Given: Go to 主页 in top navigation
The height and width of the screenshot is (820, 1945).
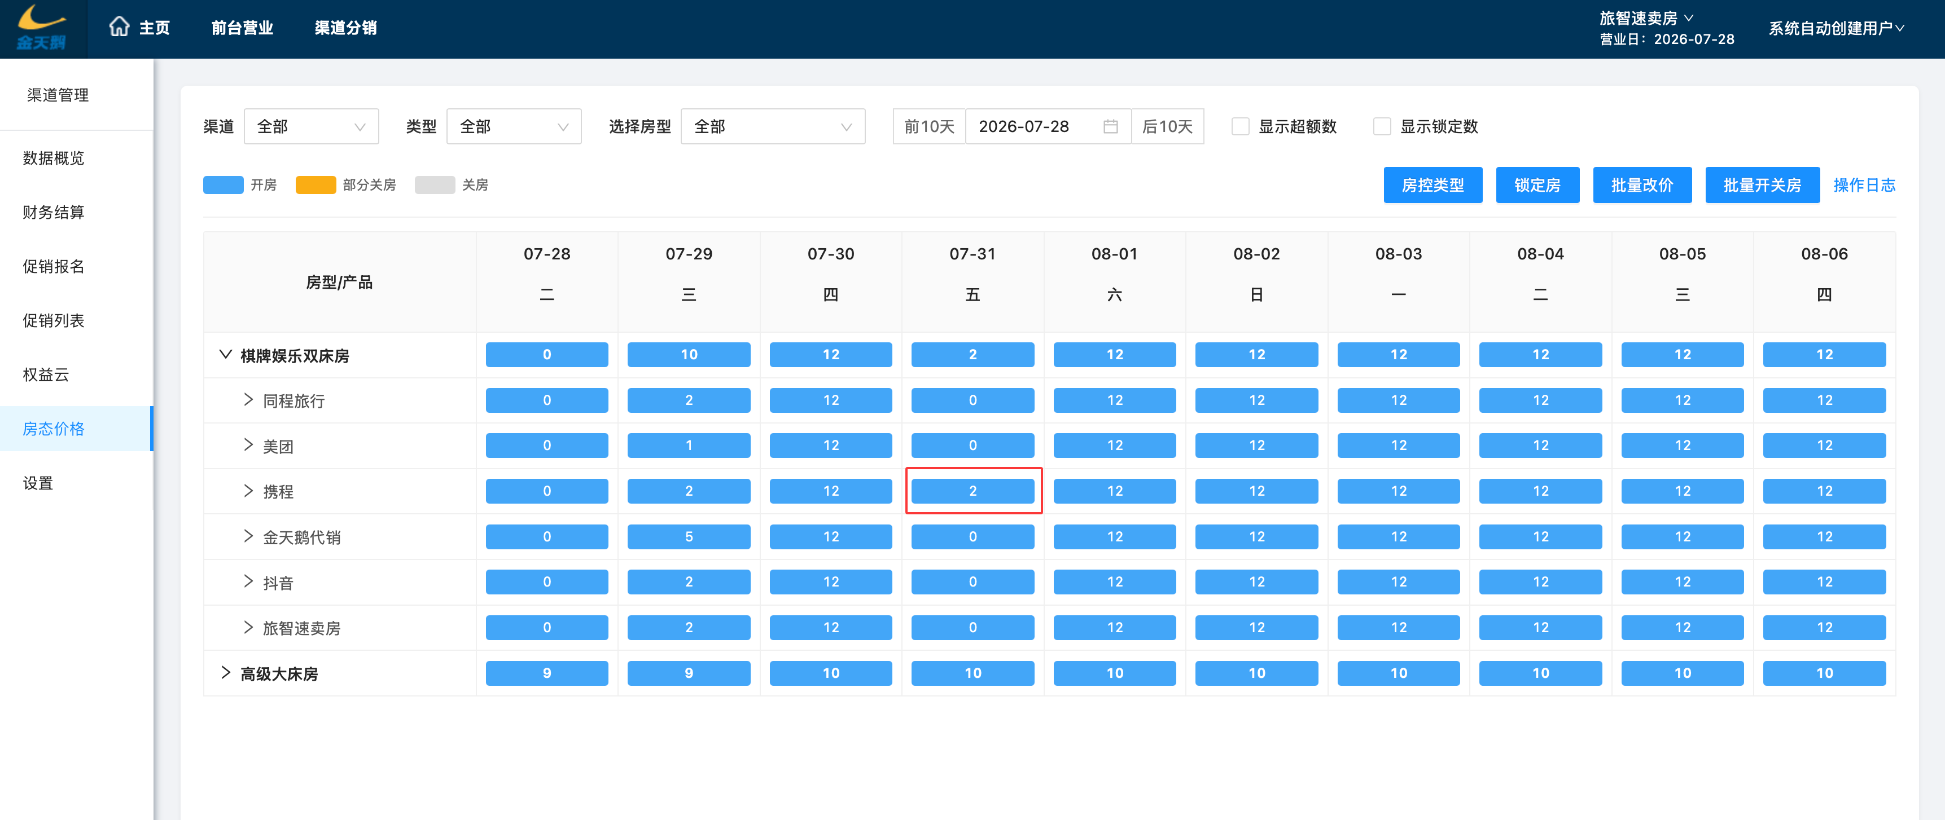Looking at the screenshot, I should pyautogui.click(x=155, y=28).
